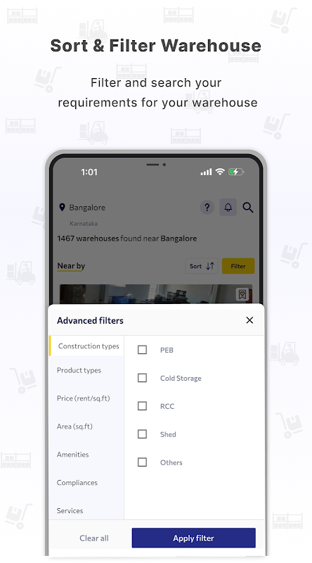Enable the Cold Storage checkbox

[143, 378]
